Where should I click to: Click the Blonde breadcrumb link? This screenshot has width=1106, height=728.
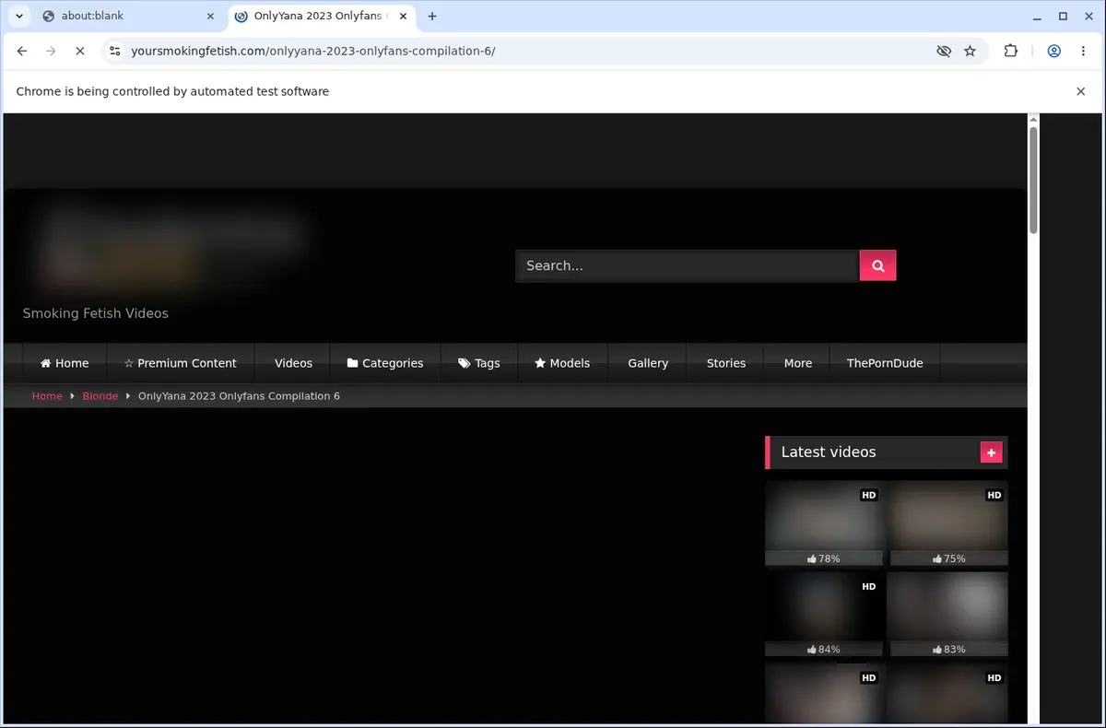(100, 396)
